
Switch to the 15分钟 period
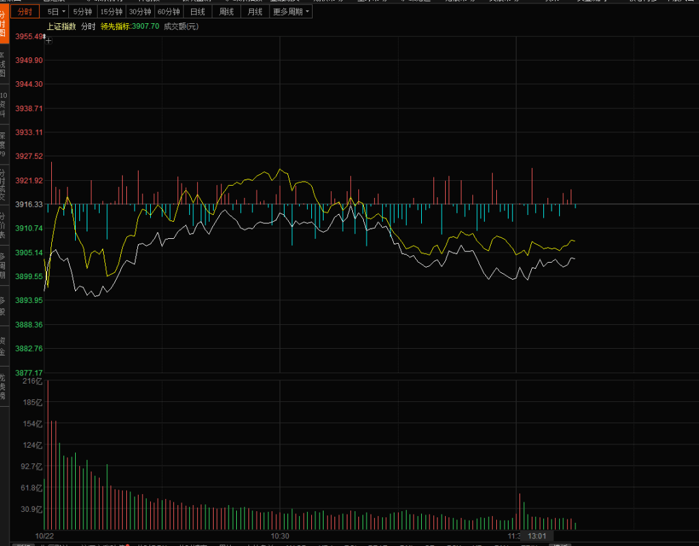pyautogui.click(x=111, y=12)
